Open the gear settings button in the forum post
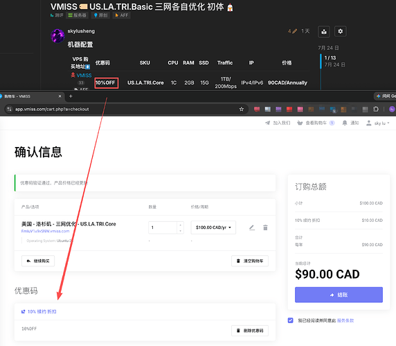This screenshot has width=396, height=346. pos(340,31)
